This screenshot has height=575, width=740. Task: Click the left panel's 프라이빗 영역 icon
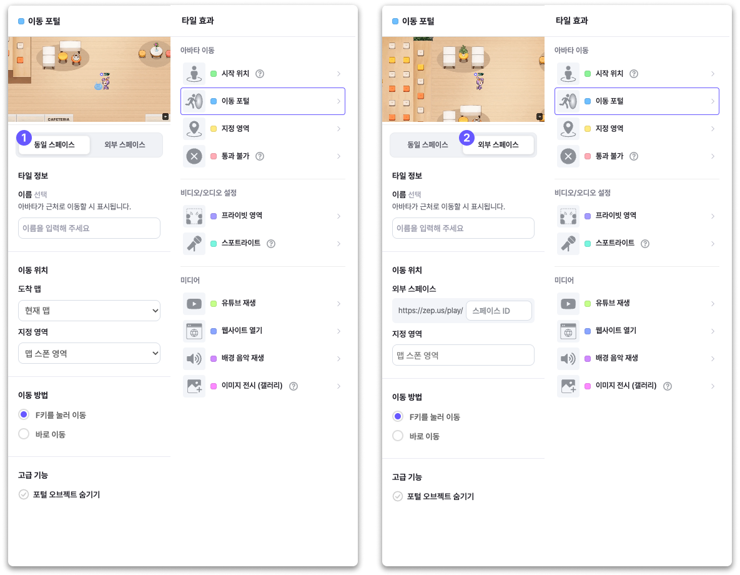[x=194, y=216]
